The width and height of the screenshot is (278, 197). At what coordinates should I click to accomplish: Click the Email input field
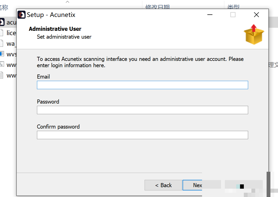[142, 85]
